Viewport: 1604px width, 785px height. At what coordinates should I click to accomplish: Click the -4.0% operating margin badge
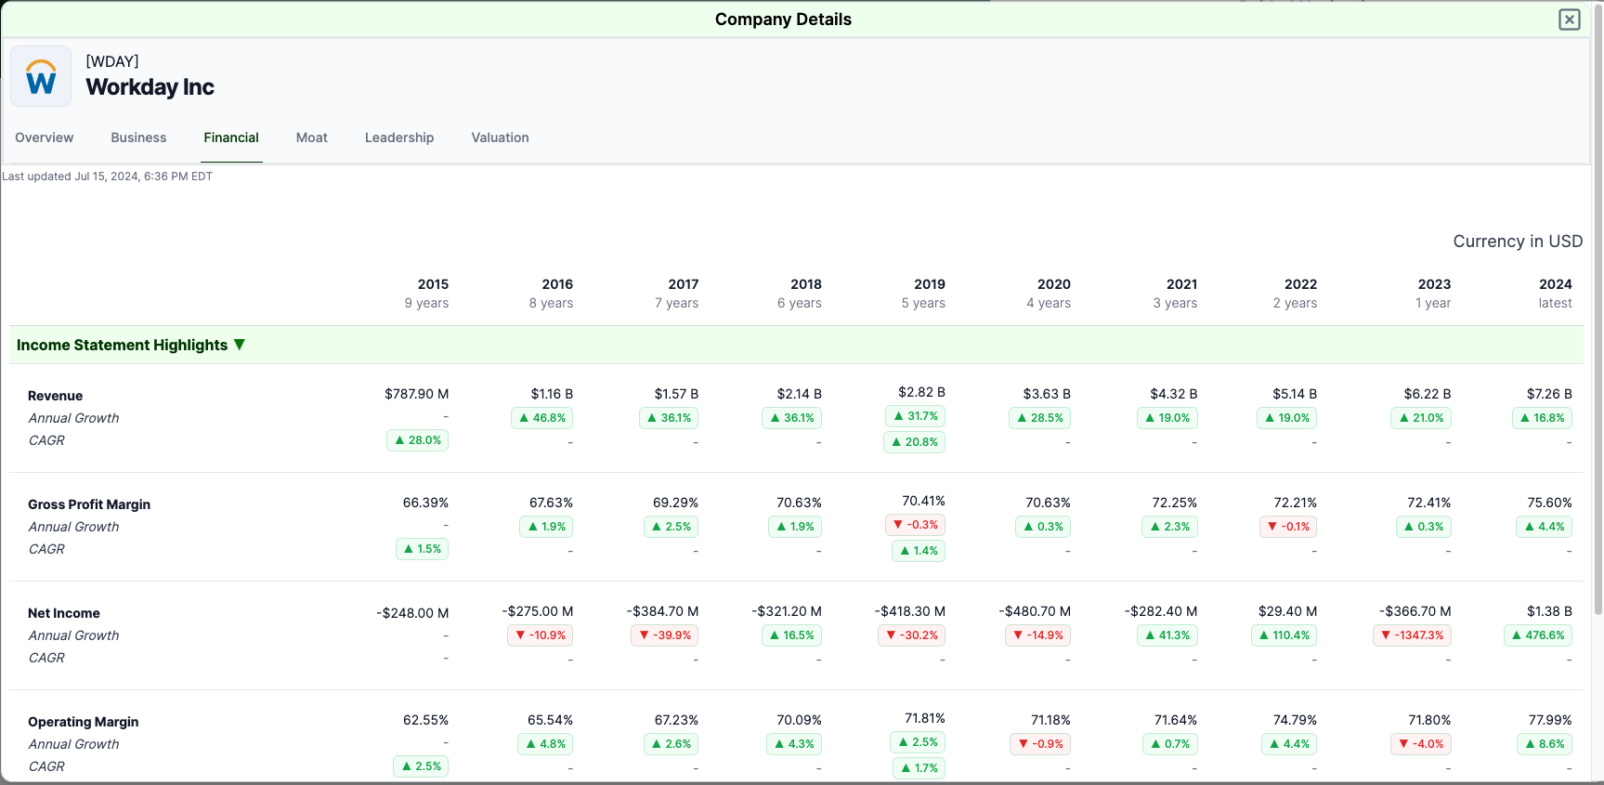[x=1421, y=744]
